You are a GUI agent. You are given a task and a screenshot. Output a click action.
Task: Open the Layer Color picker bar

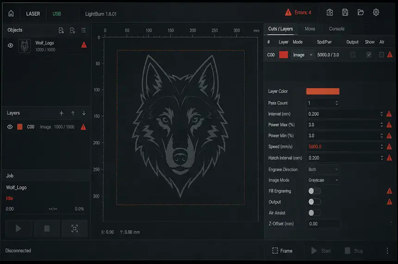click(x=323, y=91)
